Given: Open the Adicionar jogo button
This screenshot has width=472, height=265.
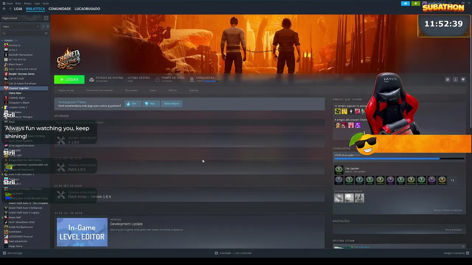Looking at the screenshot, I should [x=13, y=253].
